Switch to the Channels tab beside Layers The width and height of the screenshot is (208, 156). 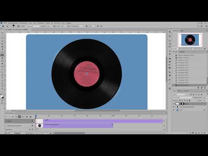180,91
